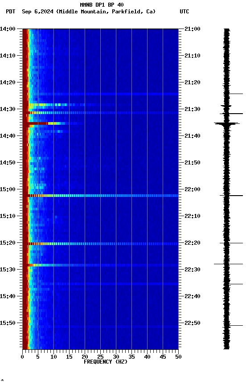Viewport: 246px width, 385px height.
Task: Click the 21:40 UTC time label
Action: coord(193,136)
